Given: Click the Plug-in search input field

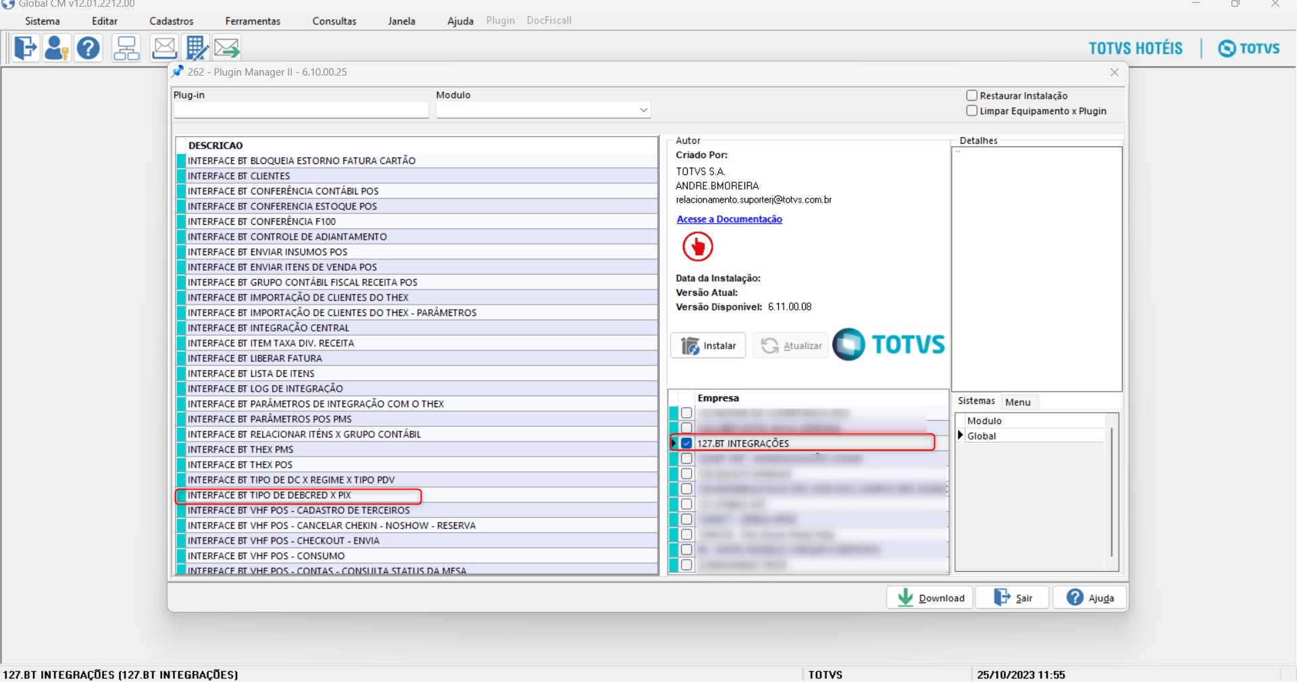Looking at the screenshot, I should pyautogui.click(x=301, y=110).
